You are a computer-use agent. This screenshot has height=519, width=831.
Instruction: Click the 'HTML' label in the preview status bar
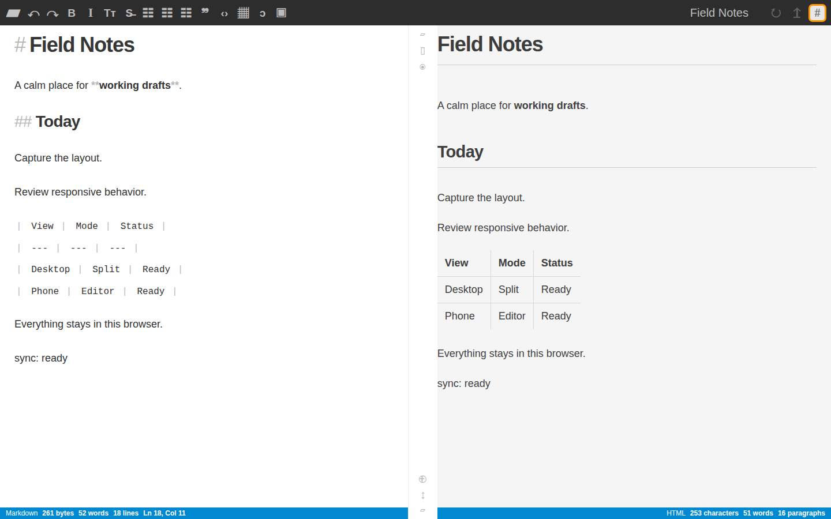(x=676, y=513)
